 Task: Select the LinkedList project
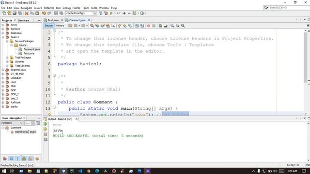point(16,78)
